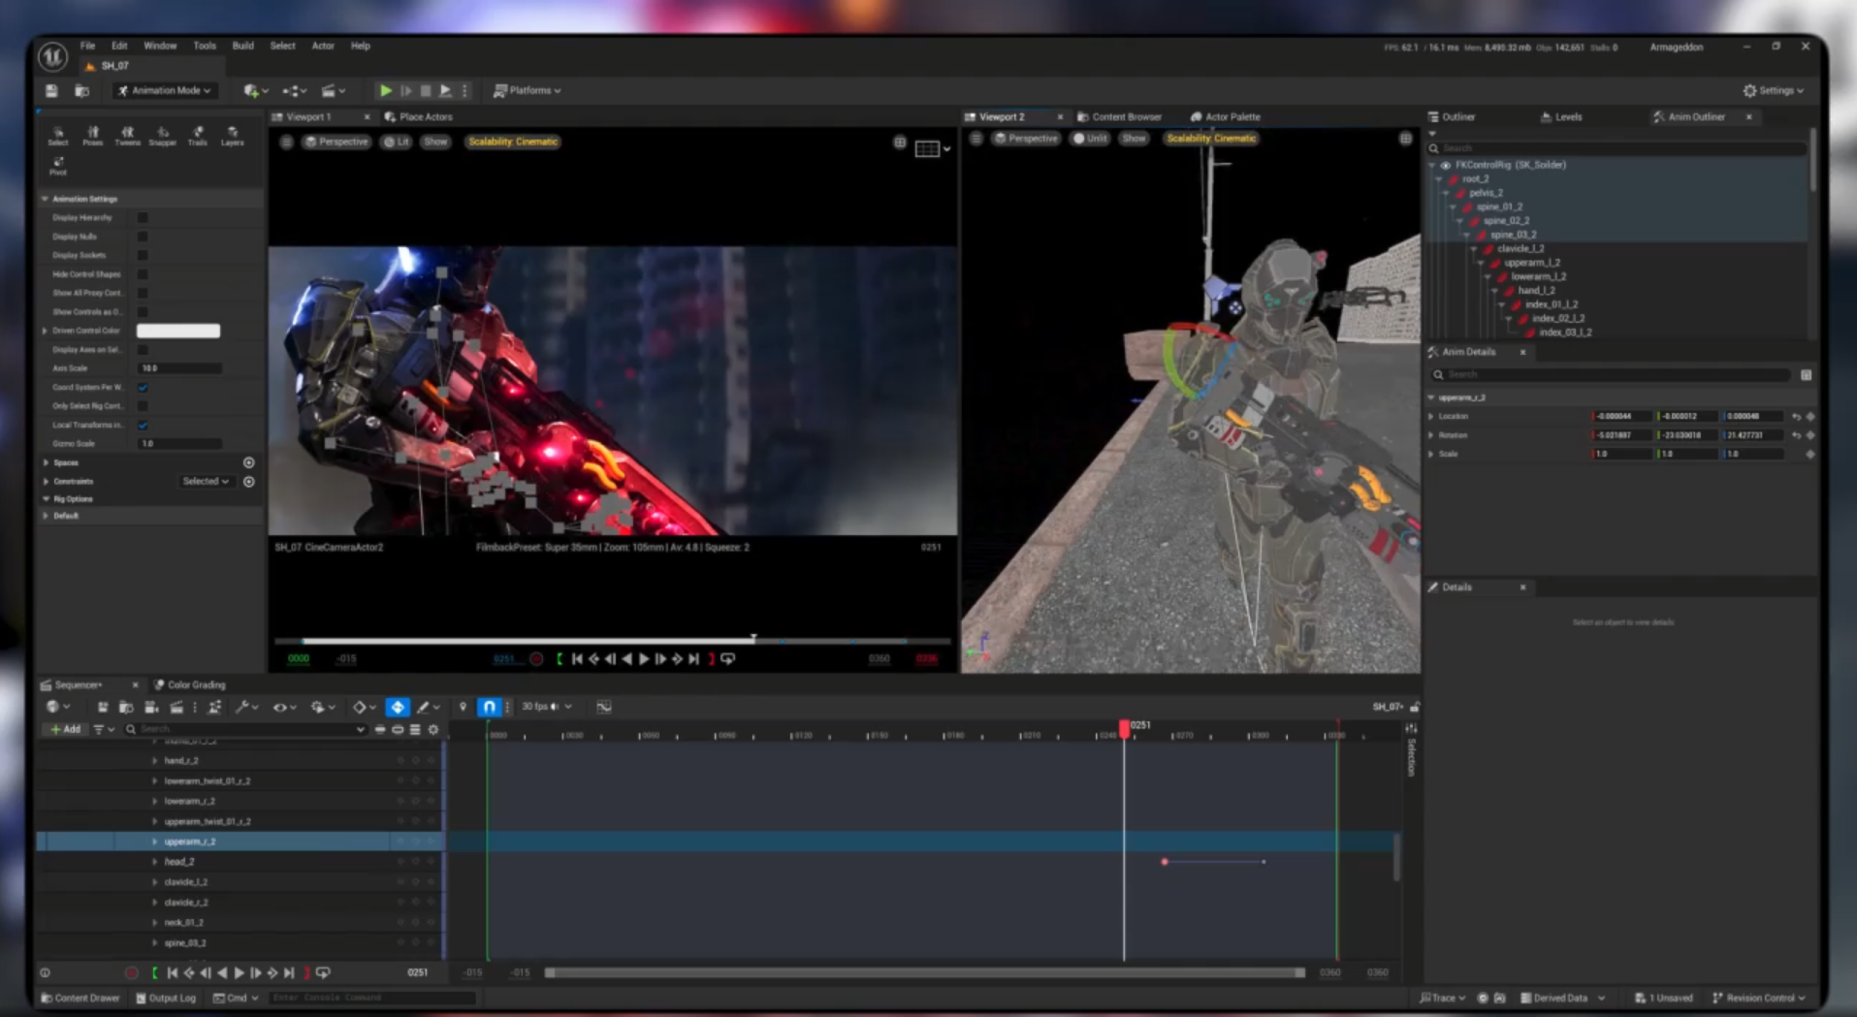This screenshot has height=1017, width=1857.
Task: Collapse the pelvis_2 node in Anim Outliner
Action: [1446, 193]
